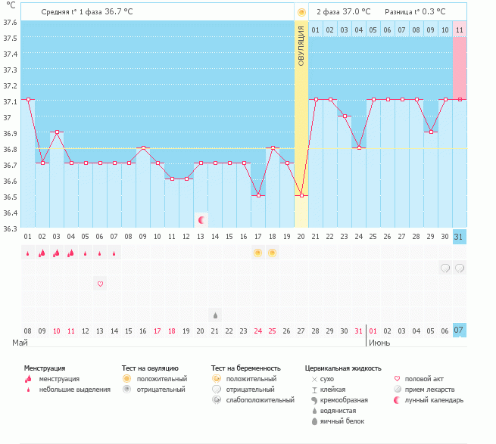
Task: Select the 36.6 temperature point on cycle day 11
Action: [172, 179]
